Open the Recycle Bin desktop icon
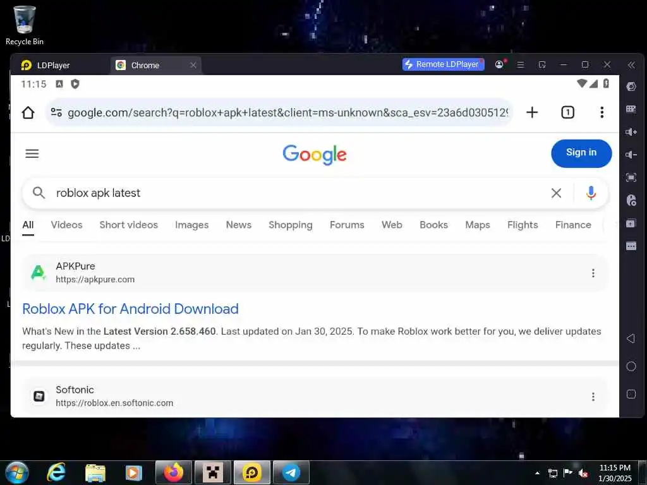The width and height of the screenshot is (647, 485). [x=25, y=25]
